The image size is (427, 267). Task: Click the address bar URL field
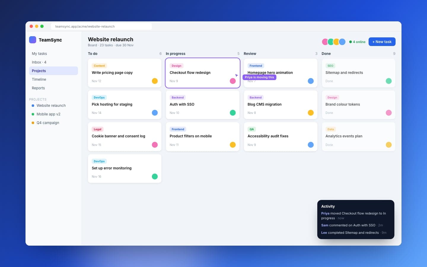[101, 26]
